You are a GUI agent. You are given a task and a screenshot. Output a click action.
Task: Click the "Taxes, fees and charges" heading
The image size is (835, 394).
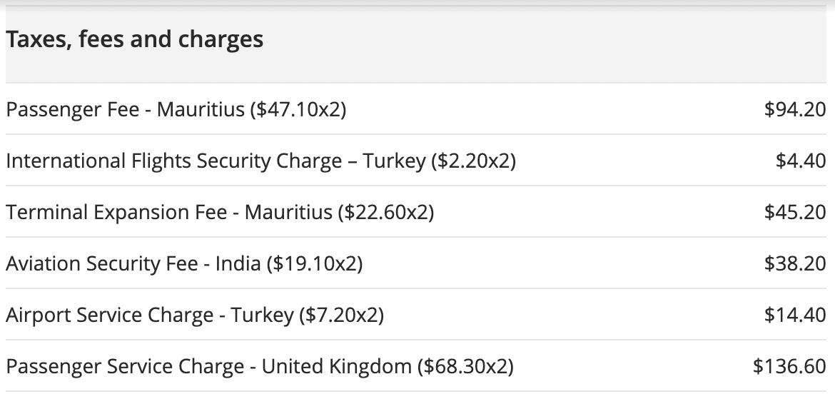click(135, 40)
